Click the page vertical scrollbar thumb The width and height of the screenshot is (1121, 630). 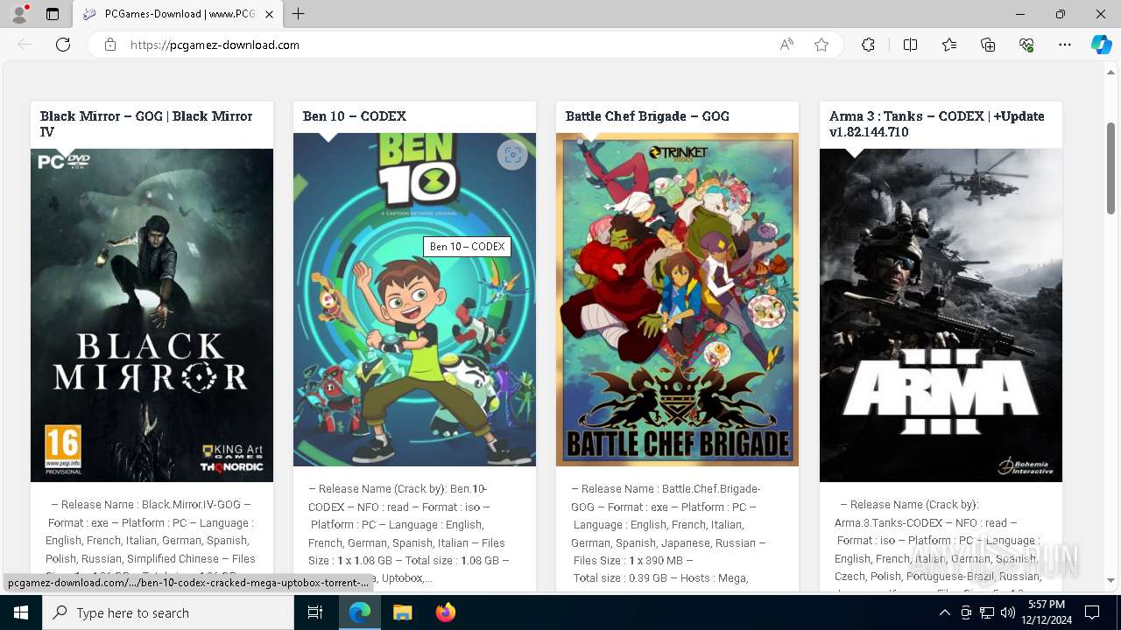1111,168
